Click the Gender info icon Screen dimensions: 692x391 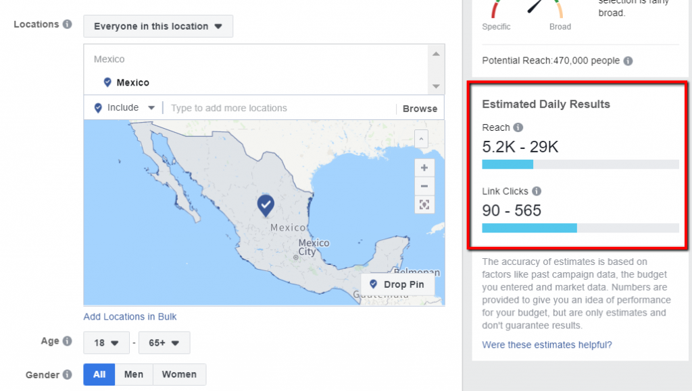(67, 375)
